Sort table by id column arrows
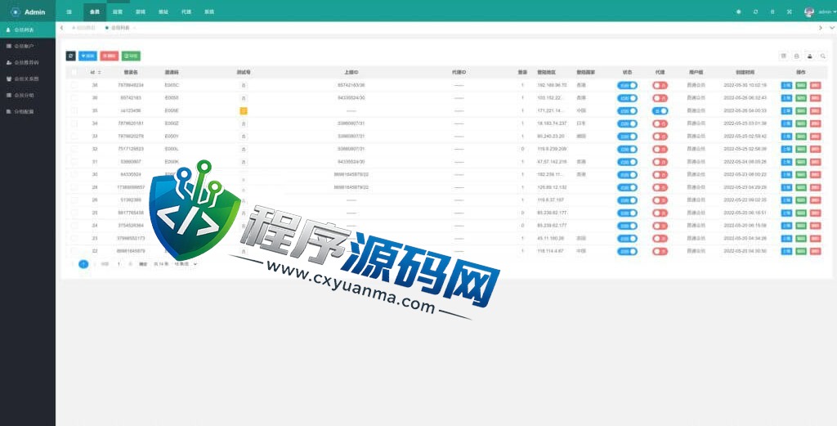This screenshot has height=426, width=837. tap(99, 72)
